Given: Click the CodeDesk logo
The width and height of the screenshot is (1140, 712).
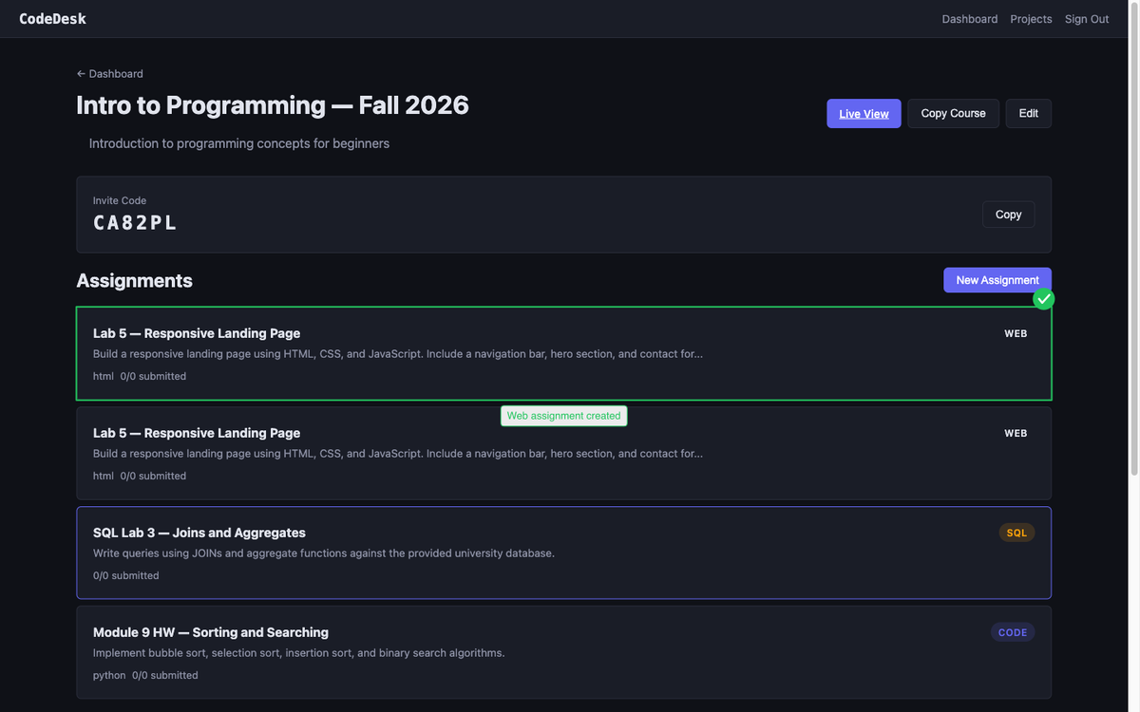Looking at the screenshot, I should coord(53,19).
